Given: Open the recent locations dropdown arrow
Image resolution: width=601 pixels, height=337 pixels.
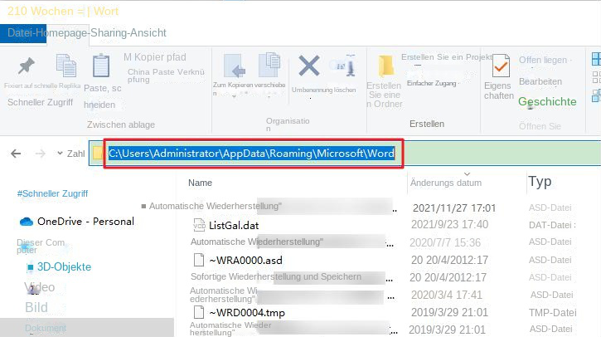Looking at the screenshot, I should 60,154.
